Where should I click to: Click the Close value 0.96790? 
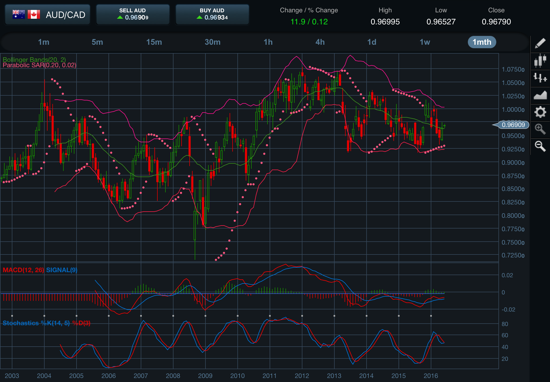(x=496, y=22)
